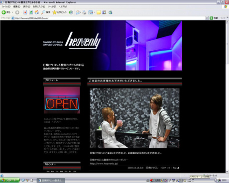Image resolution: width=229 pixels, height=183 pixels.
Task: Click the photo of two customers at counter
Action: [x=134, y=118]
